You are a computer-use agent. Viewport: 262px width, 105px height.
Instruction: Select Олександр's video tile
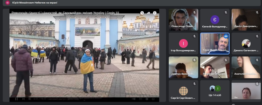183,20
